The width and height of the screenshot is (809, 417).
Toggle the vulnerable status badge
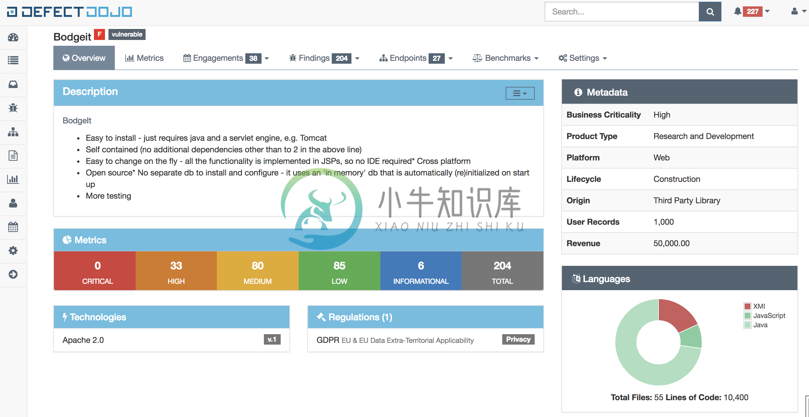[x=126, y=34]
